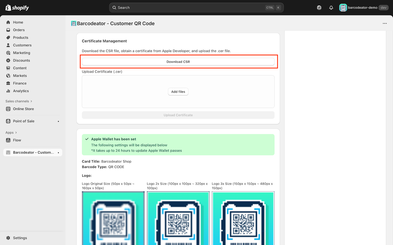Select the Discounts badge icon
This screenshot has height=245, width=393.
tap(8, 60)
